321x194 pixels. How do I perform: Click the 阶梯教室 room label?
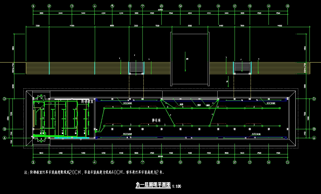[x=87, y=101]
